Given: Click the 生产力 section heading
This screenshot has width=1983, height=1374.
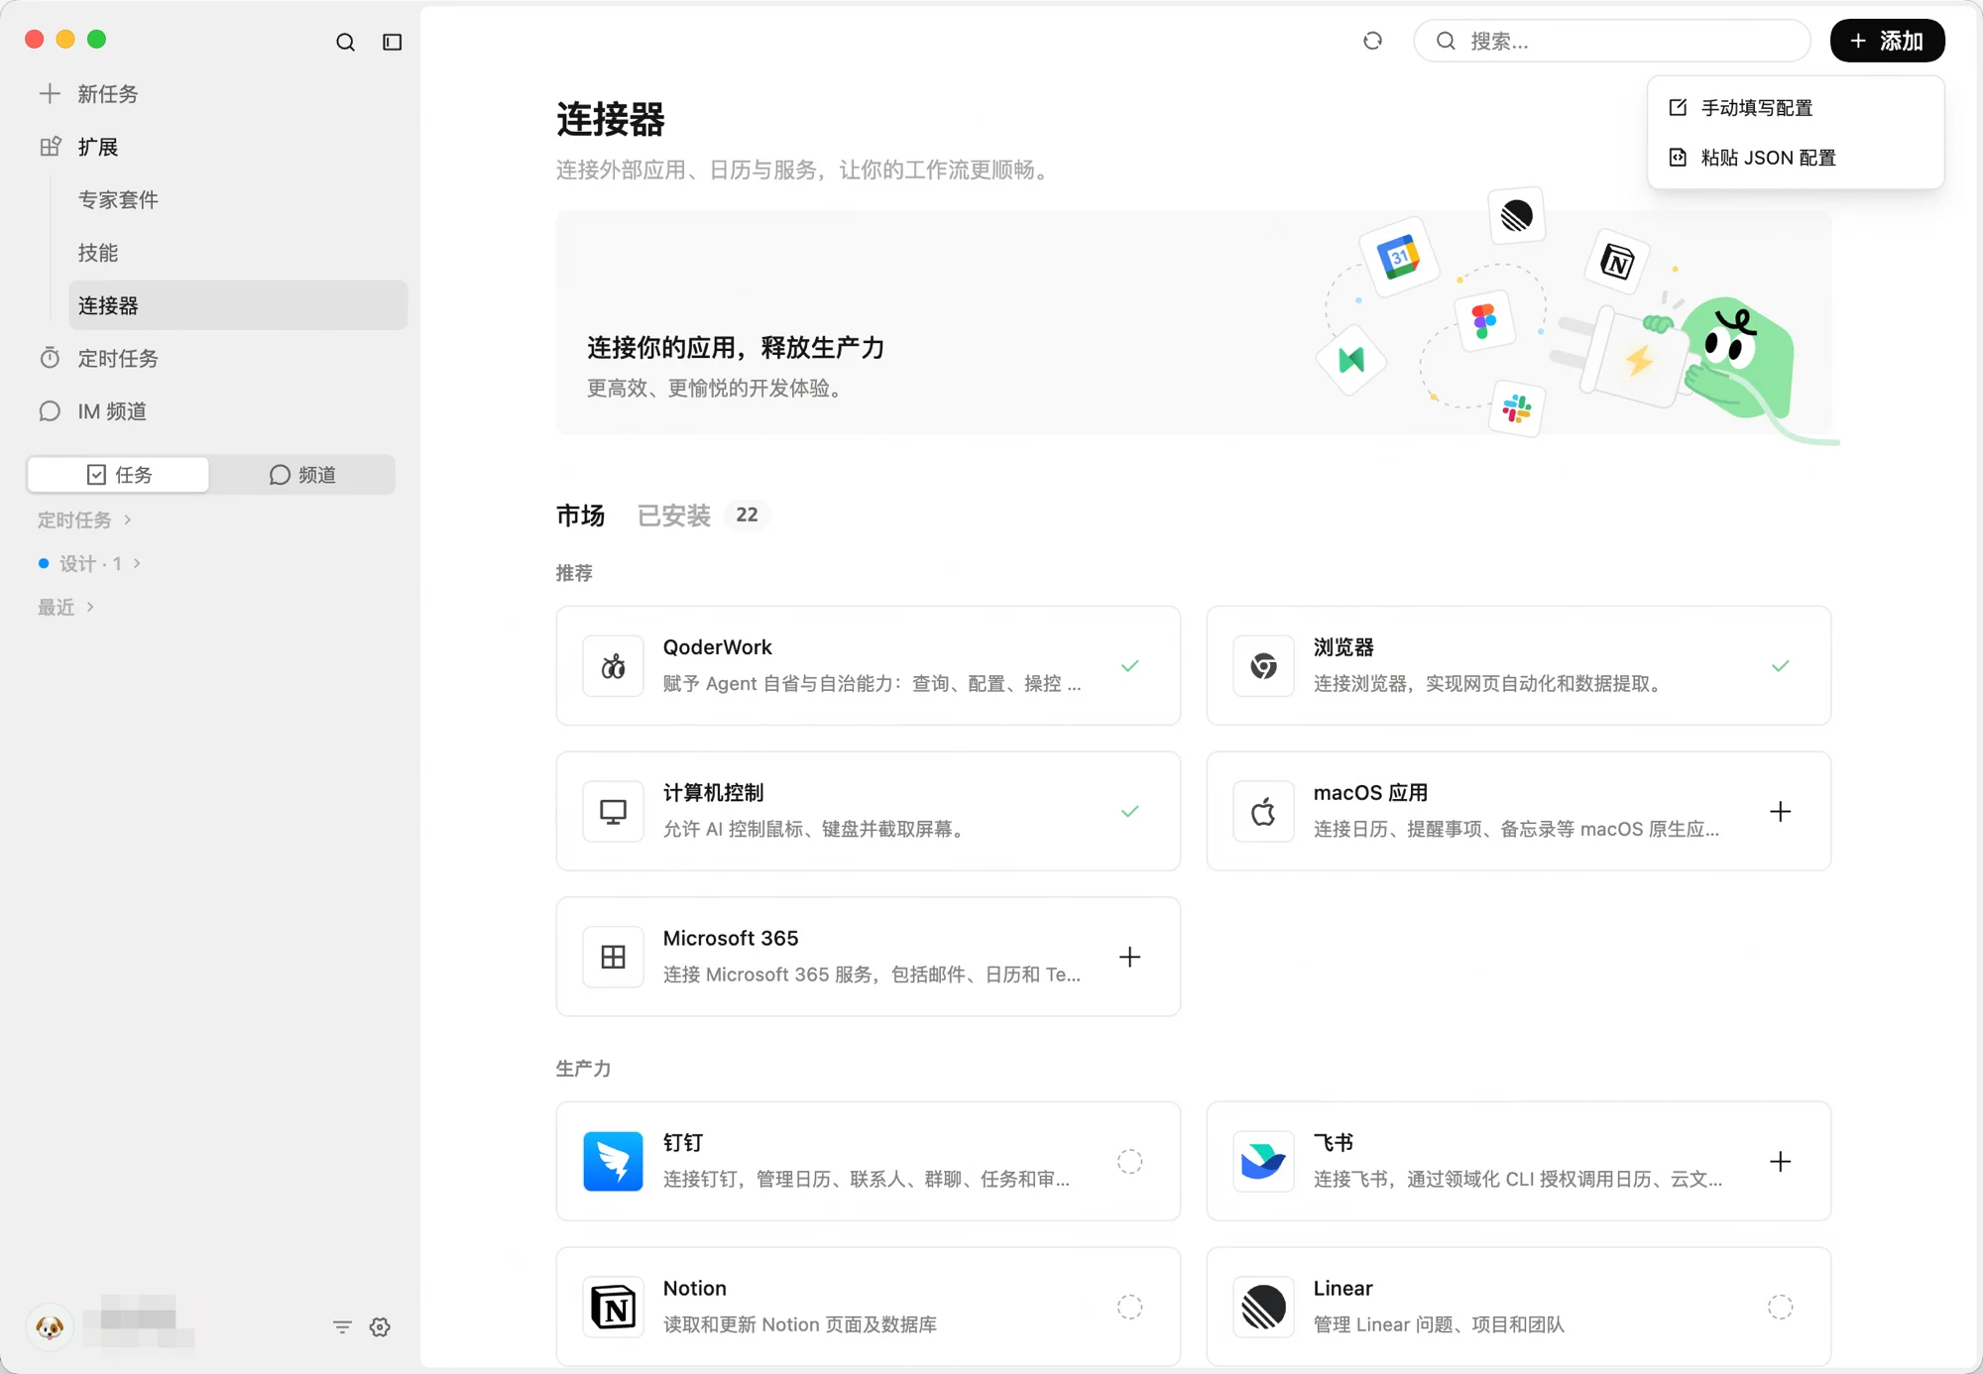Looking at the screenshot, I should [x=583, y=1069].
